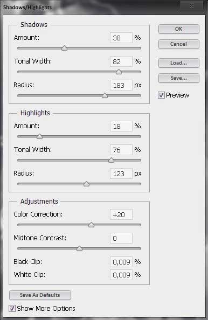Image resolution: width=208 pixels, height=320 pixels.
Task: Click the Black Clip input field
Action: [121, 262]
